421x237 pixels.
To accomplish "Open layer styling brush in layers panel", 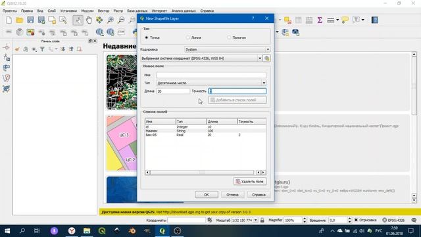I will tap(17, 49).
